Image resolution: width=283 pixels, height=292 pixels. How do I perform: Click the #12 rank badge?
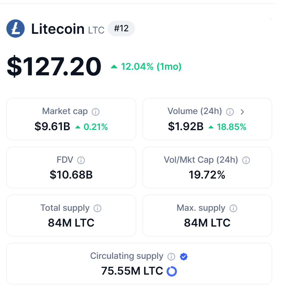click(121, 29)
